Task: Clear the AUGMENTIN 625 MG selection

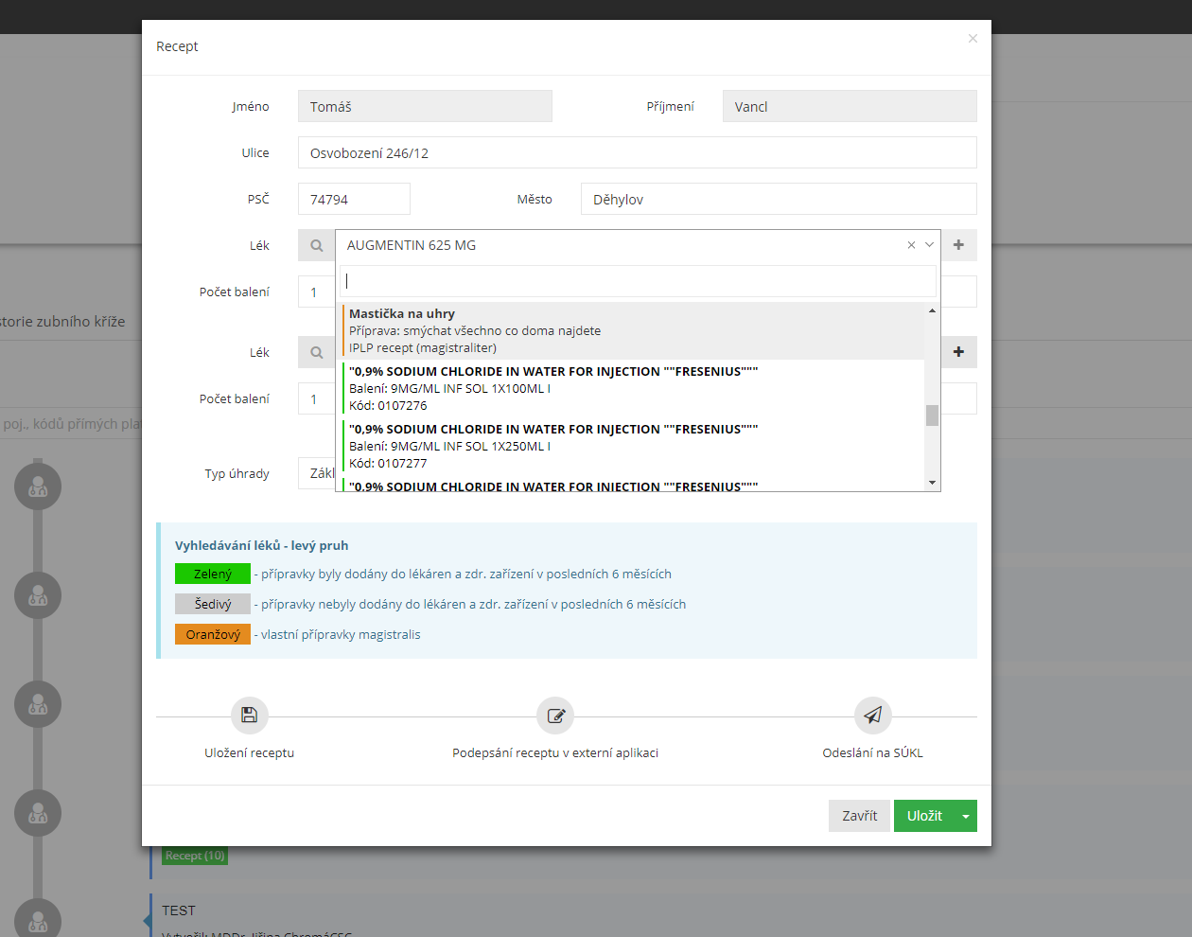Action: coord(911,245)
